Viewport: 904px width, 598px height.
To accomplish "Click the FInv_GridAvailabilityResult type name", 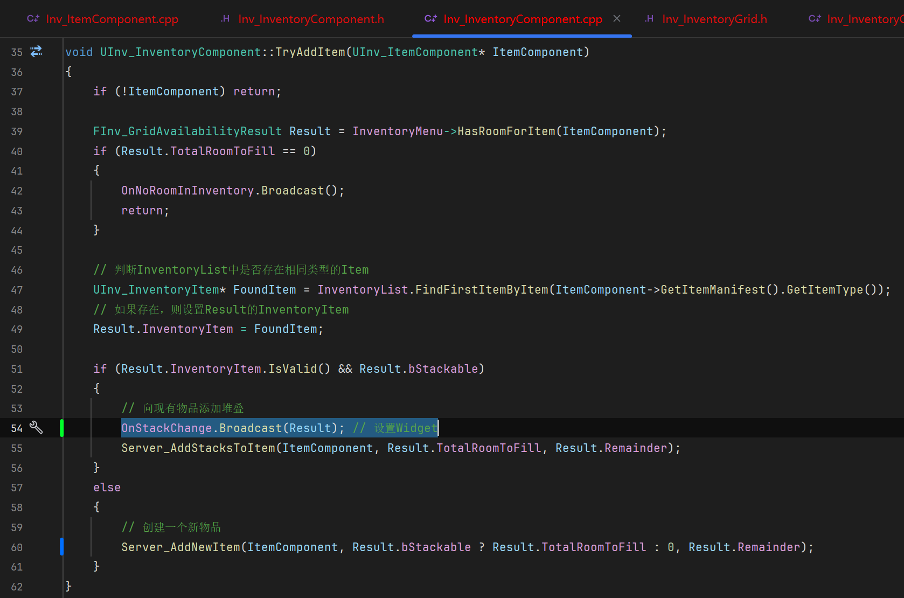I will pyautogui.click(x=187, y=131).
